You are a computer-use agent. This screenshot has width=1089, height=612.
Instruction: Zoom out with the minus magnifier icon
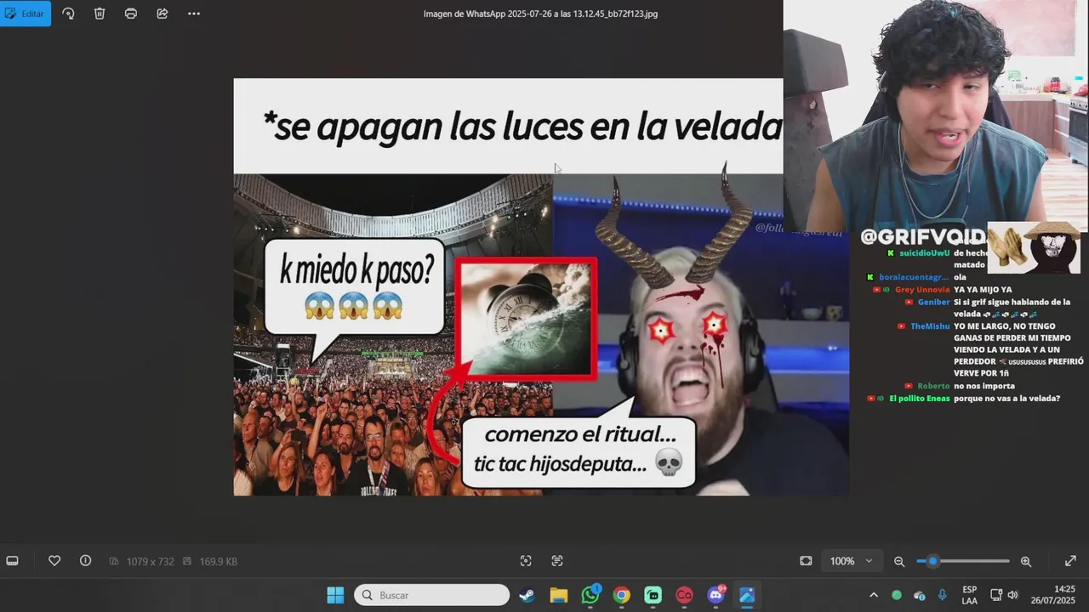(x=899, y=561)
